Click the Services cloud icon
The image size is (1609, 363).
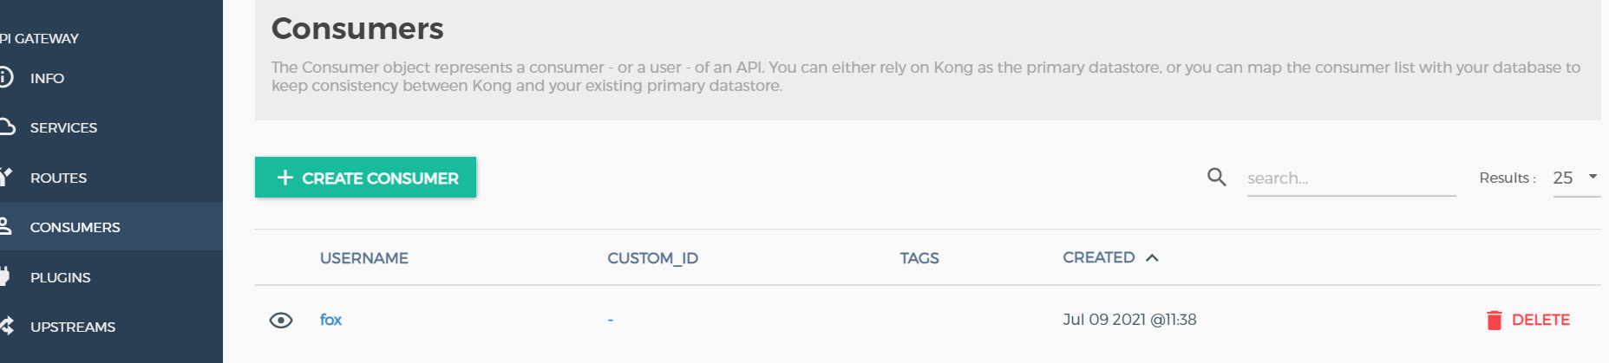click(7, 127)
